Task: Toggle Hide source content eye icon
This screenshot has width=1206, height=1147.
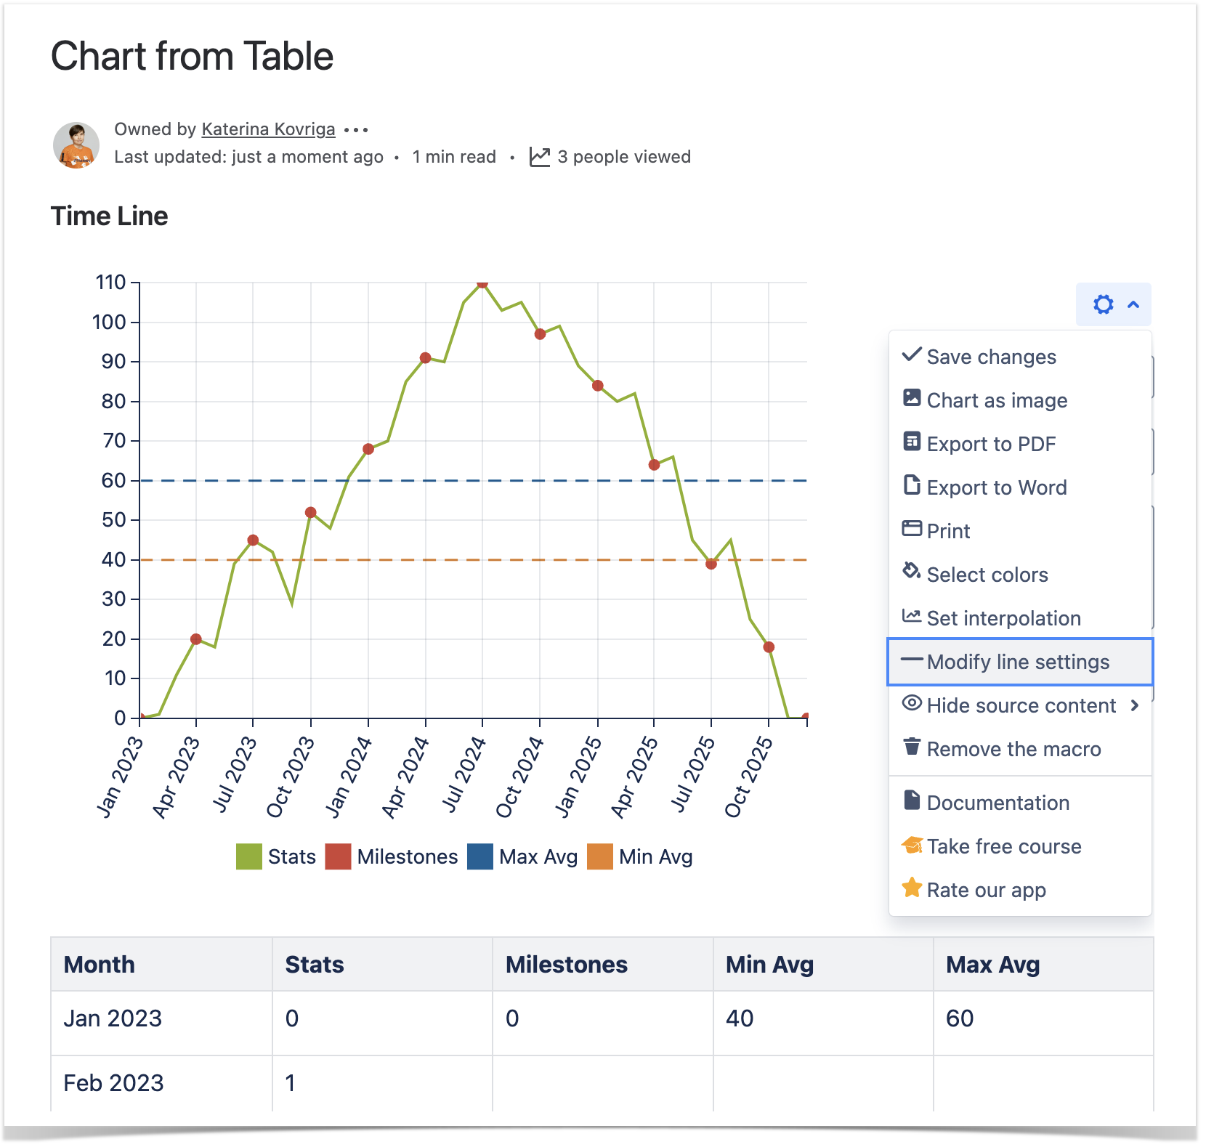Action: pos(911,703)
